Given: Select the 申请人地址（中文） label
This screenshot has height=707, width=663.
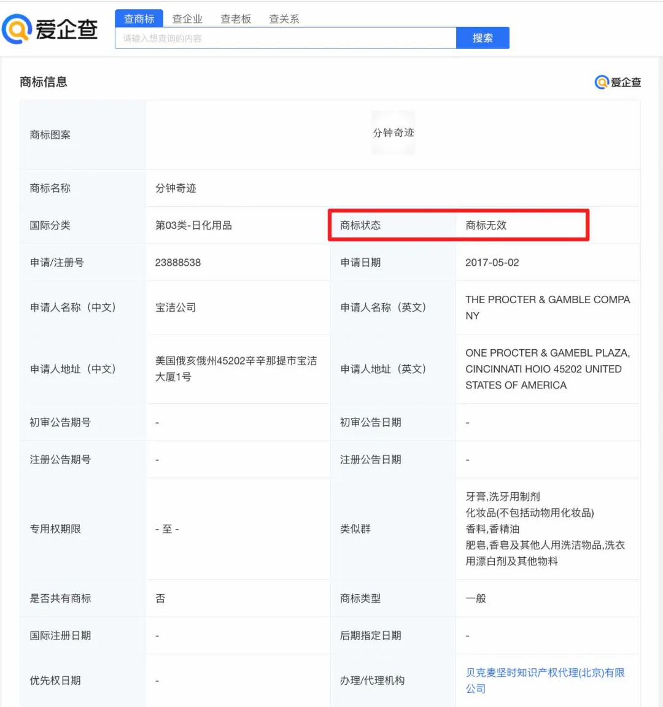Looking at the screenshot, I should click(x=72, y=369).
